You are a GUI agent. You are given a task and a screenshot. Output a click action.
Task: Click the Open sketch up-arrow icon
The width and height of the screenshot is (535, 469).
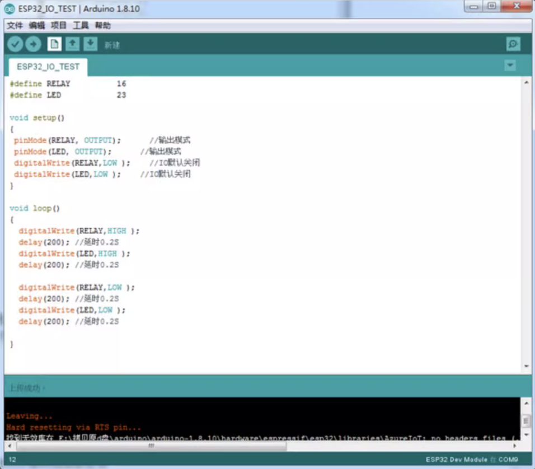pos(72,44)
